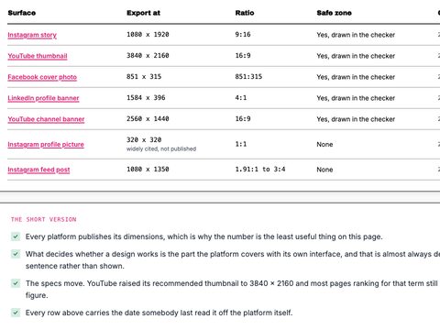Viewport: 440px width, 330px height.
Task: Click the 'widely cited, not published' note
Action: pyautogui.click(x=161, y=149)
